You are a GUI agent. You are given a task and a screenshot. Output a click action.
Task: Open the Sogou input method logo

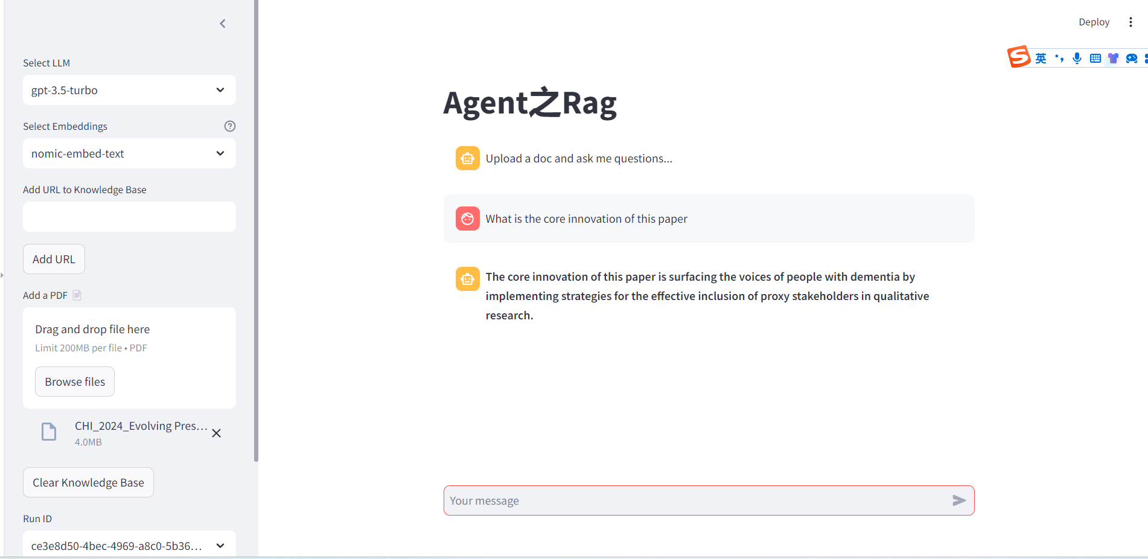click(1019, 57)
